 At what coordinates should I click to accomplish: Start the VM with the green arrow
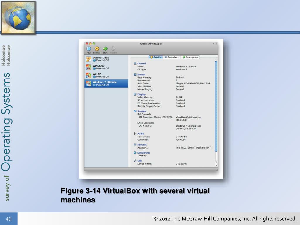(x=105, y=49)
